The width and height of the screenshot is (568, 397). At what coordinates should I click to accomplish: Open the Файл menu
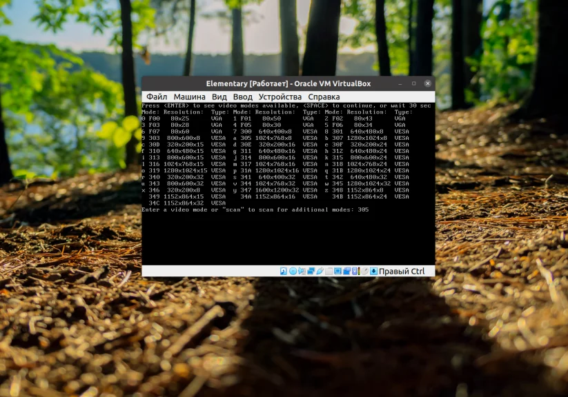[157, 96]
